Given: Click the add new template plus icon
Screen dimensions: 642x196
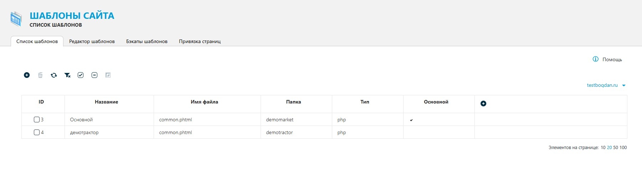Looking at the screenshot, I should pos(27,75).
